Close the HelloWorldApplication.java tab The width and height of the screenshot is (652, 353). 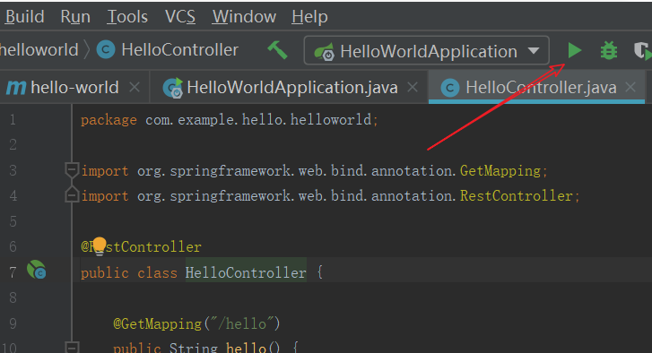[413, 87]
